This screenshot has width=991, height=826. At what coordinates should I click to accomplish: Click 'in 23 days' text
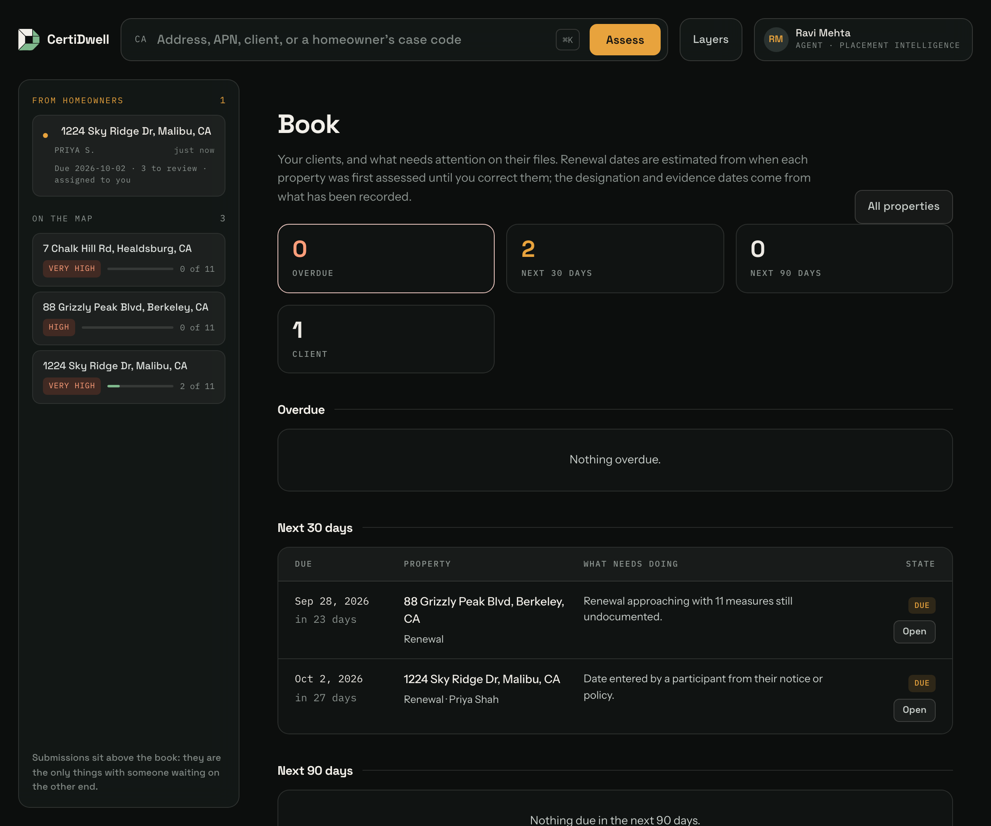tap(326, 619)
